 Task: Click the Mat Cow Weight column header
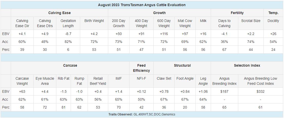coord(185,23)
